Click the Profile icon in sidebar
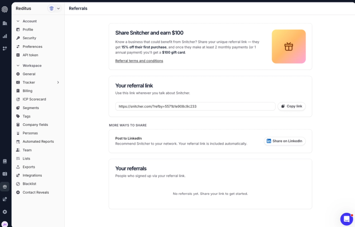355x227 pixels. pyautogui.click(x=18, y=30)
